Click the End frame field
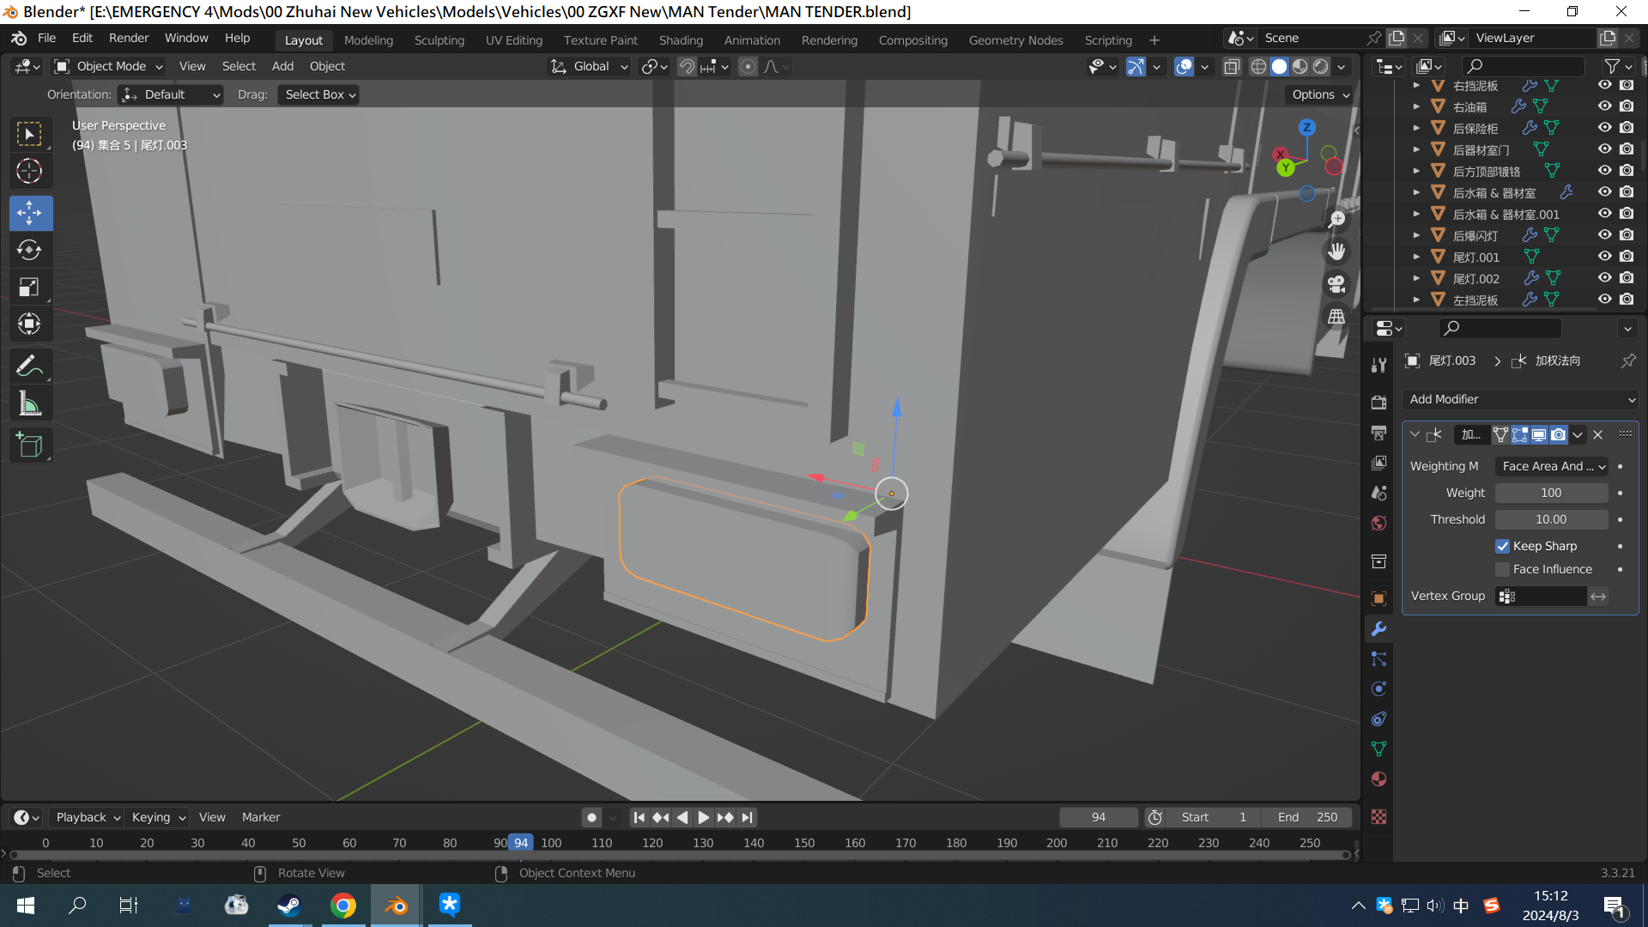 [1307, 817]
